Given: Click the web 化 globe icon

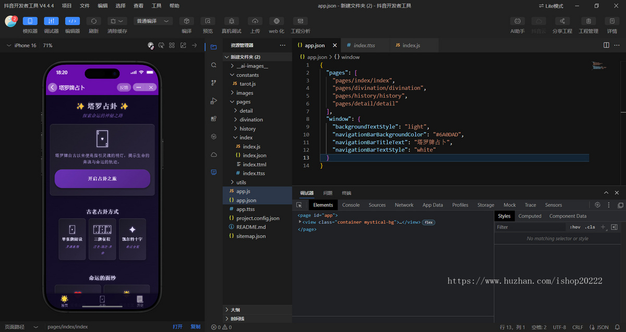Looking at the screenshot, I should [276, 21].
